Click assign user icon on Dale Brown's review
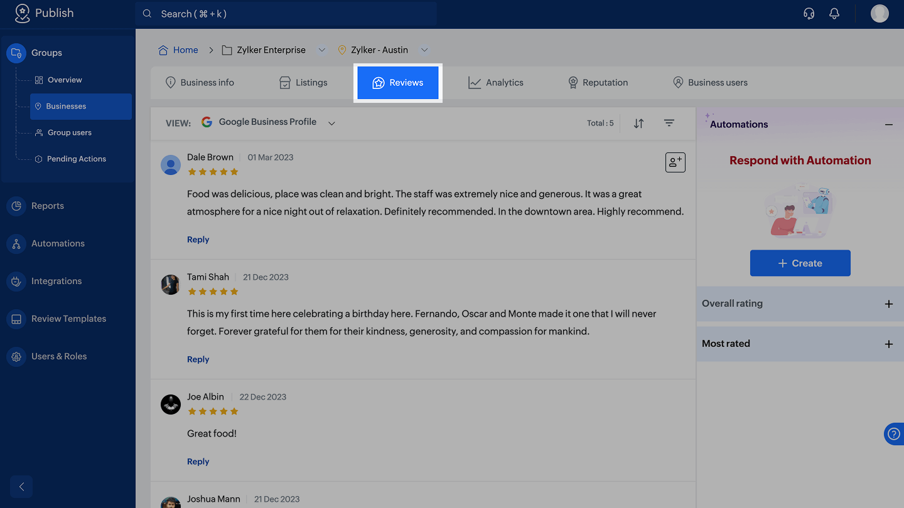904x508 pixels. pyautogui.click(x=675, y=162)
